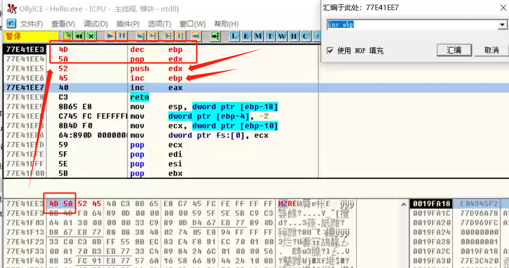
Task: Select the retn instruction row
Action: [140, 97]
